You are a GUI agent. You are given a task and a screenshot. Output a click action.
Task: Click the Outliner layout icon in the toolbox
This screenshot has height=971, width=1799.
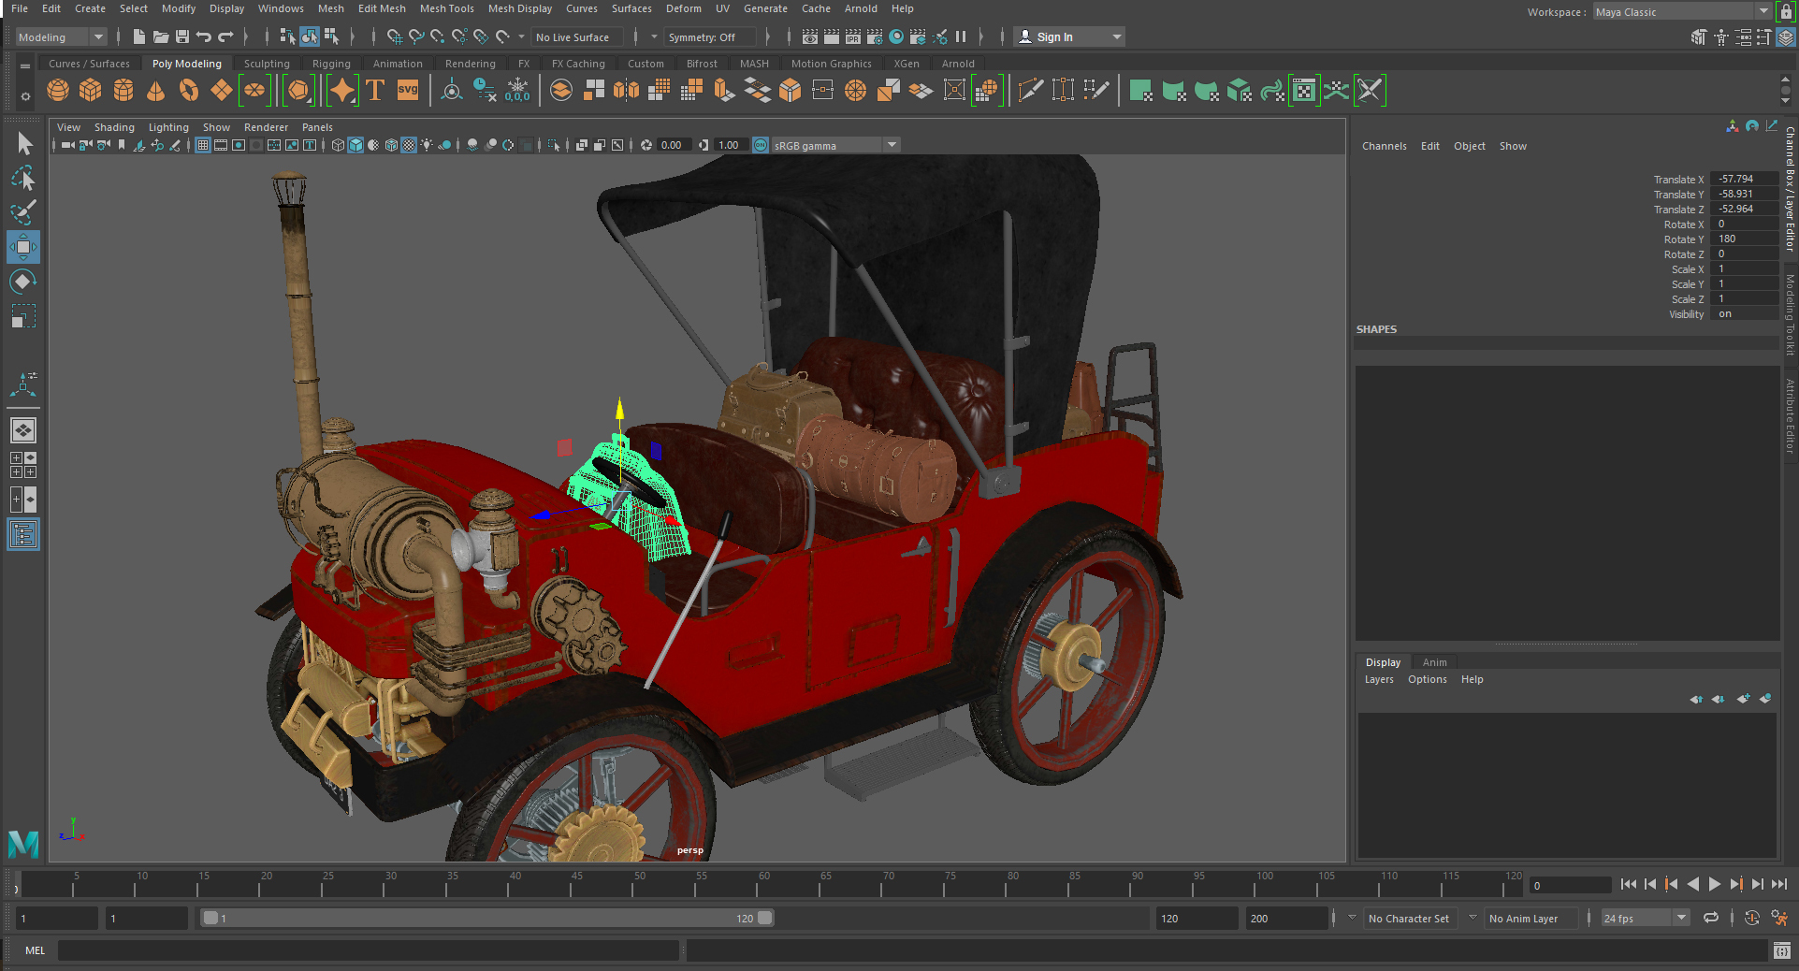click(23, 535)
